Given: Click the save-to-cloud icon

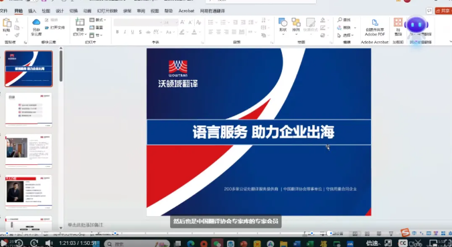Looking at the screenshot, I should pos(36,22).
